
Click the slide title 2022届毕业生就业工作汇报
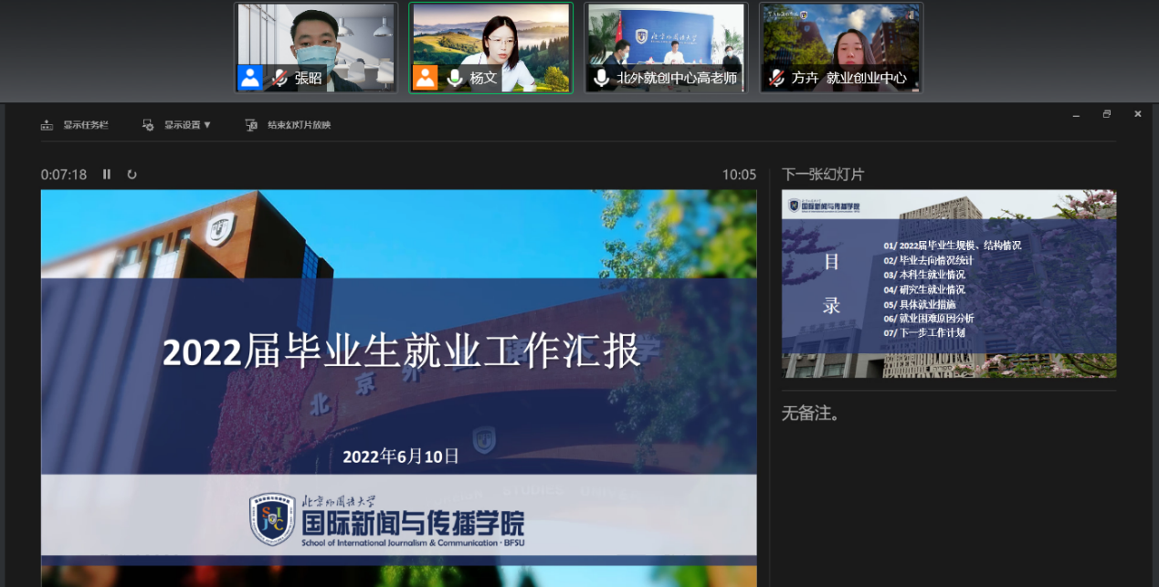402,351
